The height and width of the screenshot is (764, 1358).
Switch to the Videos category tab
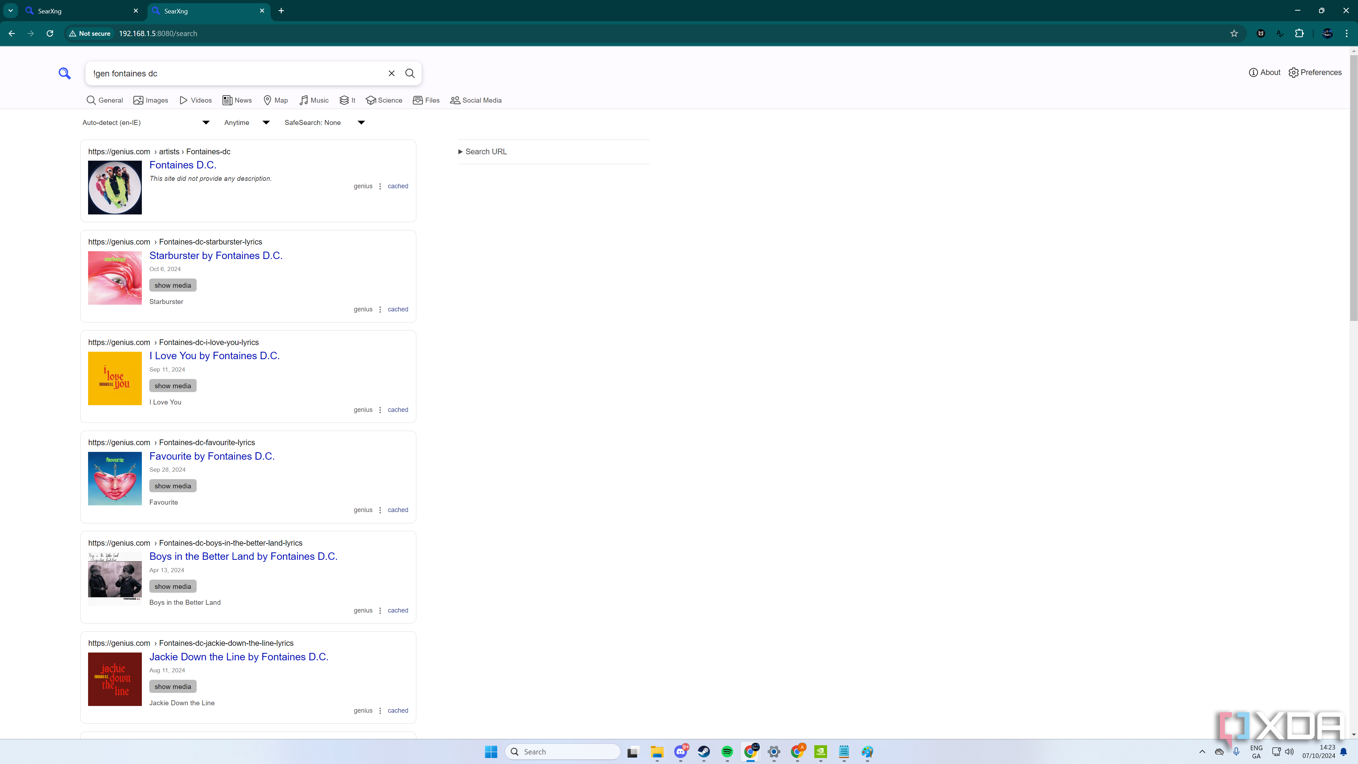pos(196,100)
